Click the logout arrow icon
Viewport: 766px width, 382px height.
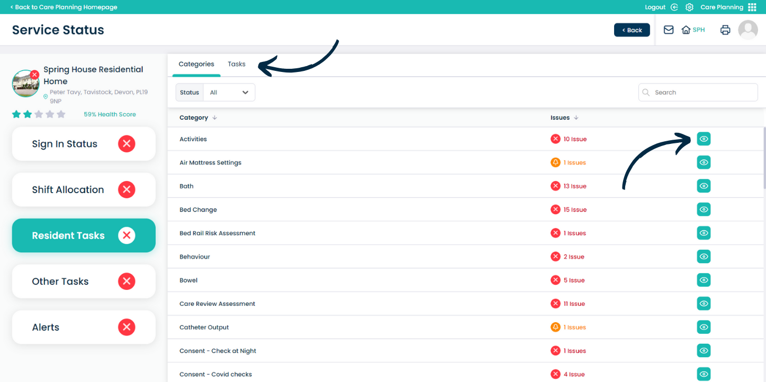674,7
